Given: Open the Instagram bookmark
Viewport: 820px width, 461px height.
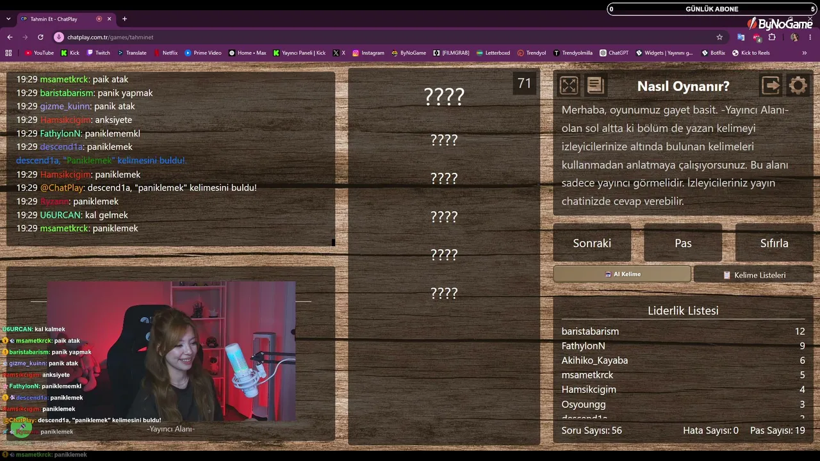Looking at the screenshot, I should point(368,53).
